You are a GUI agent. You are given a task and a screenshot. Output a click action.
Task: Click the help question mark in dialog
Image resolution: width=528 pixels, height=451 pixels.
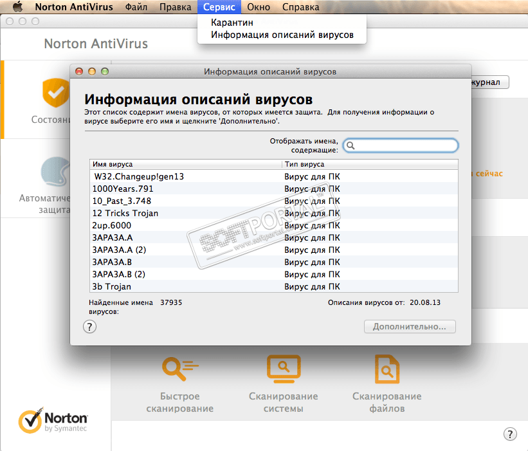point(89,327)
